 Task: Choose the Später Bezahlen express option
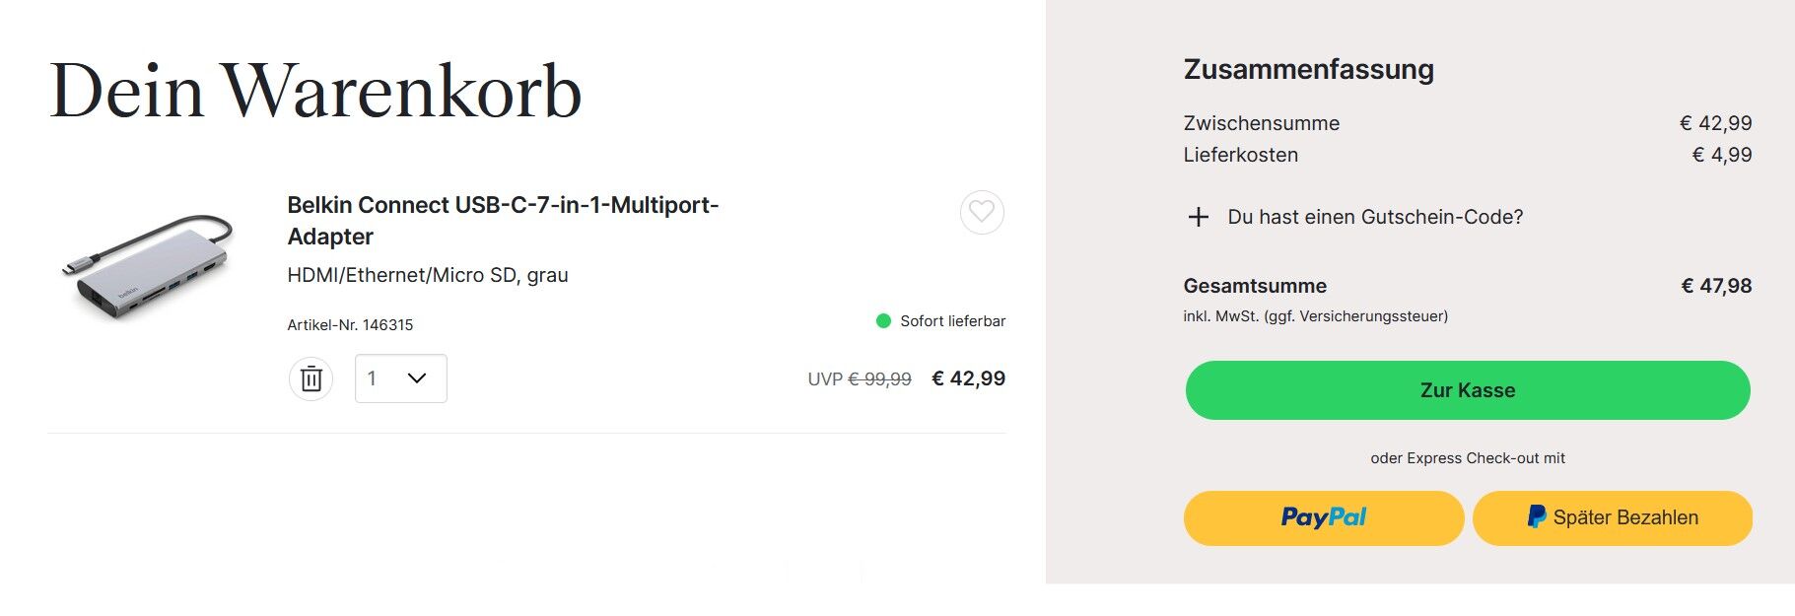point(1612,517)
